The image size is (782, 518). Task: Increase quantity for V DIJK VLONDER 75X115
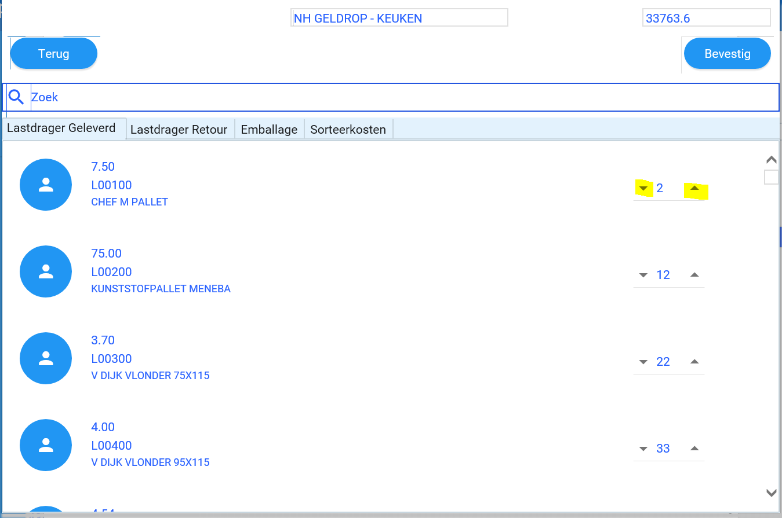pos(695,362)
